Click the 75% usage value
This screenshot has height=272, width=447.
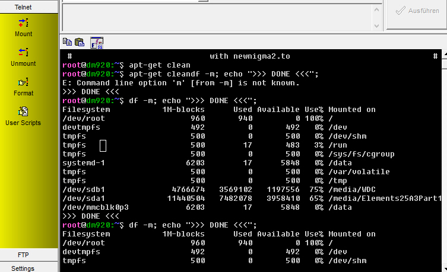point(316,190)
